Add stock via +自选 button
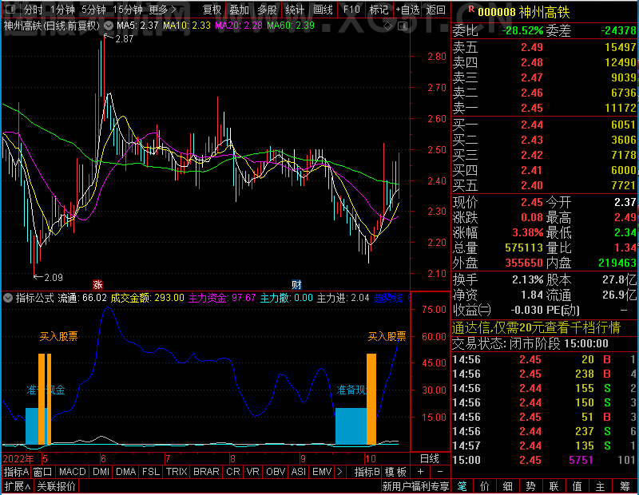The width and height of the screenshot is (639, 495). [x=407, y=10]
